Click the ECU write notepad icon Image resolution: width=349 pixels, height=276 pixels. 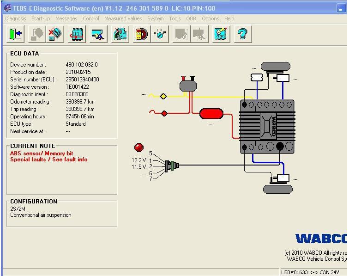point(221,34)
